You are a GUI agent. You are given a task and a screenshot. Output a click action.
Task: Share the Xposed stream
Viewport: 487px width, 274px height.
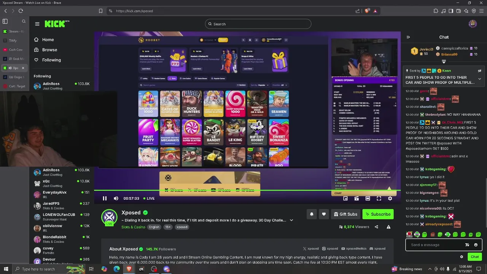[376, 227]
